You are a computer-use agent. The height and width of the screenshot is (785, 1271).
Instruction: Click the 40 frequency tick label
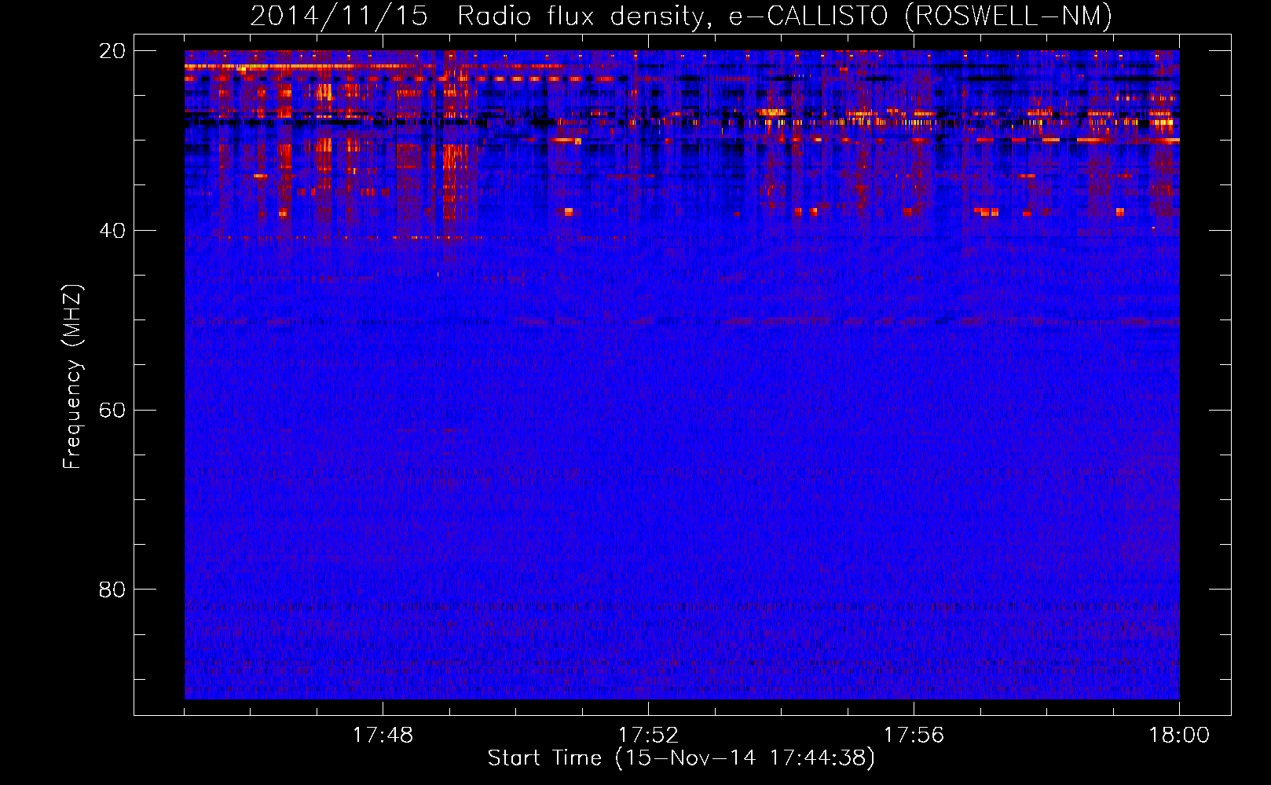coord(112,231)
